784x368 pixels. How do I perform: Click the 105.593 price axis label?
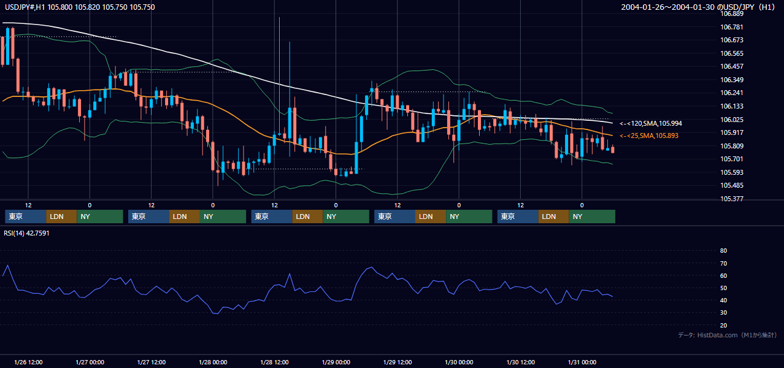pos(732,172)
